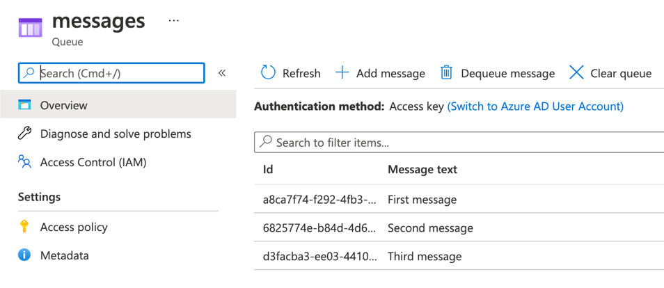Click the Dequeue message button label

pos(507,74)
